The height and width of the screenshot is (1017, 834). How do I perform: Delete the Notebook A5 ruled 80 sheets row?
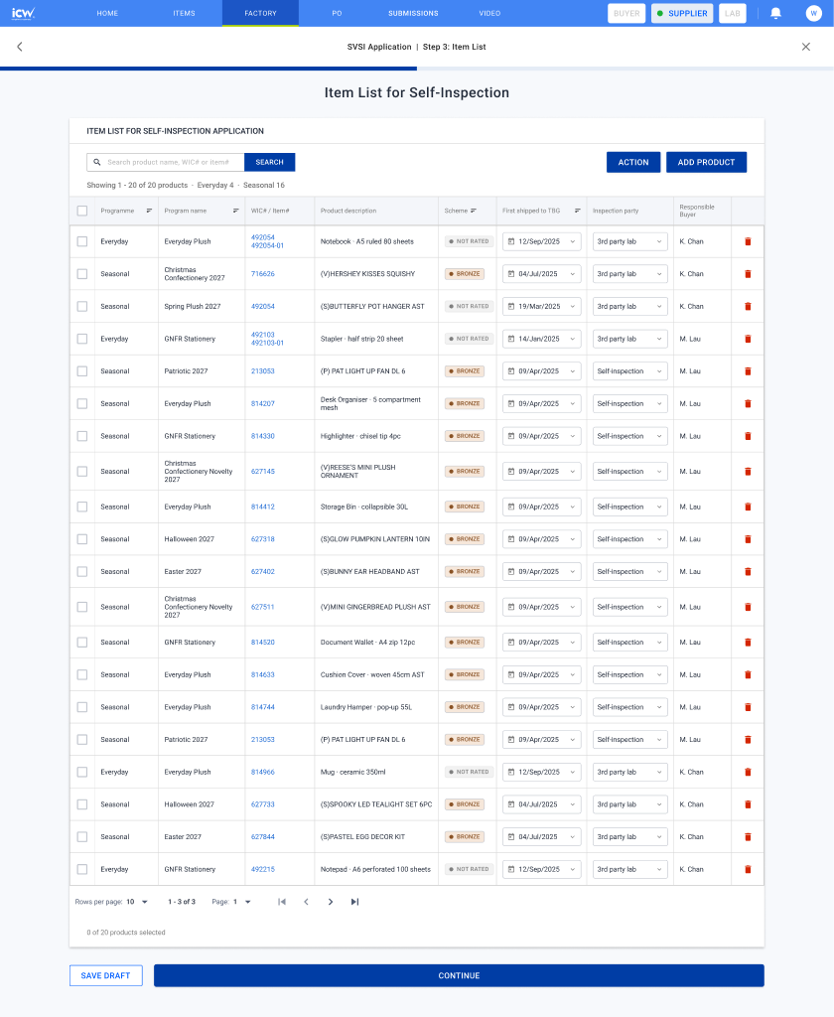coord(748,241)
